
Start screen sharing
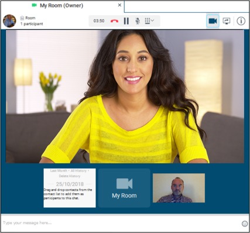pyautogui.click(x=227, y=21)
